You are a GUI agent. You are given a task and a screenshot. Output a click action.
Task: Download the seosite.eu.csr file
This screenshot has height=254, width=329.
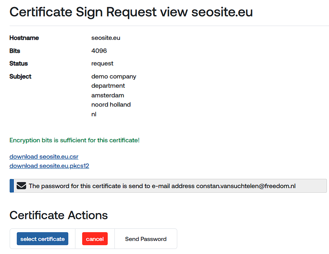tap(44, 157)
